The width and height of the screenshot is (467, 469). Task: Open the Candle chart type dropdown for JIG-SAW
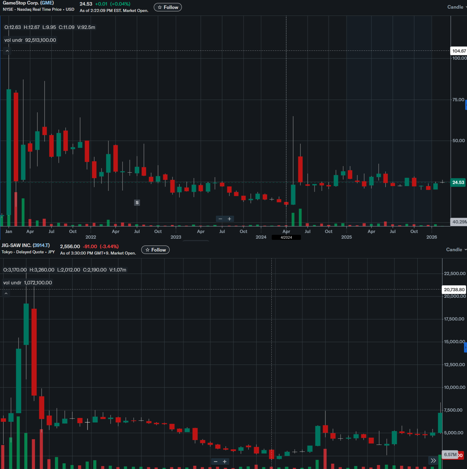click(x=456, y=250)
